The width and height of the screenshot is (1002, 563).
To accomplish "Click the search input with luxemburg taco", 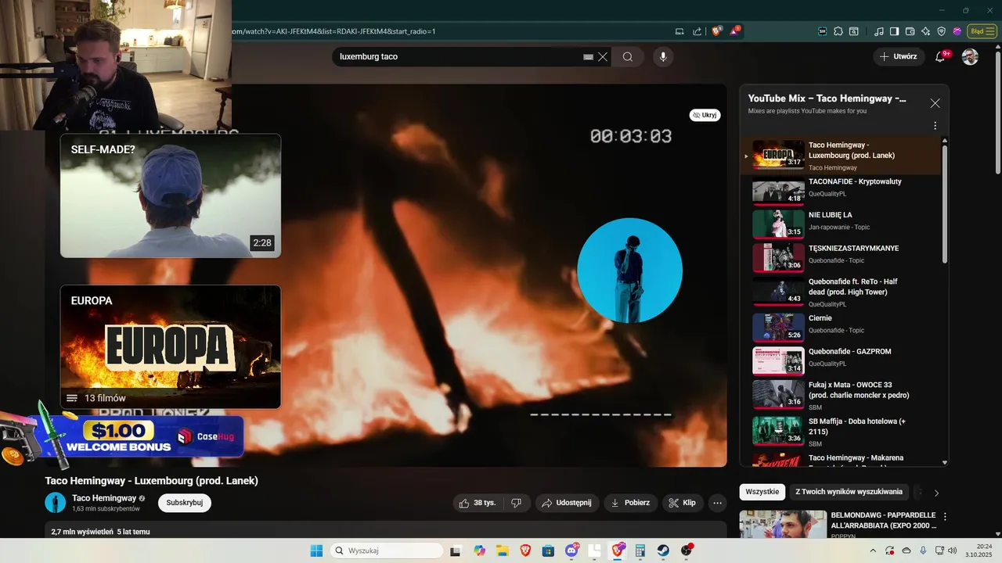I will [458, 57].
